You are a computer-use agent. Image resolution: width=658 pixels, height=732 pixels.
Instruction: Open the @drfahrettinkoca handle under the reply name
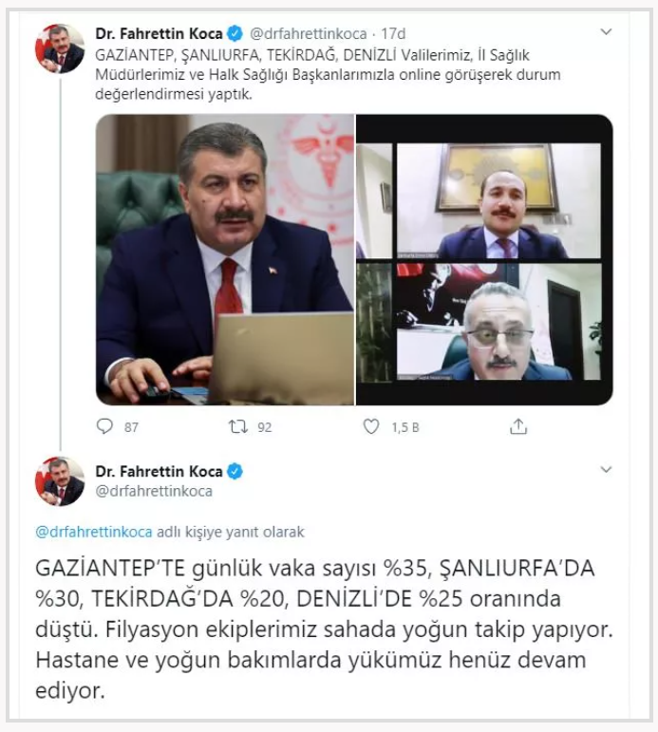(x=154, y=491)
